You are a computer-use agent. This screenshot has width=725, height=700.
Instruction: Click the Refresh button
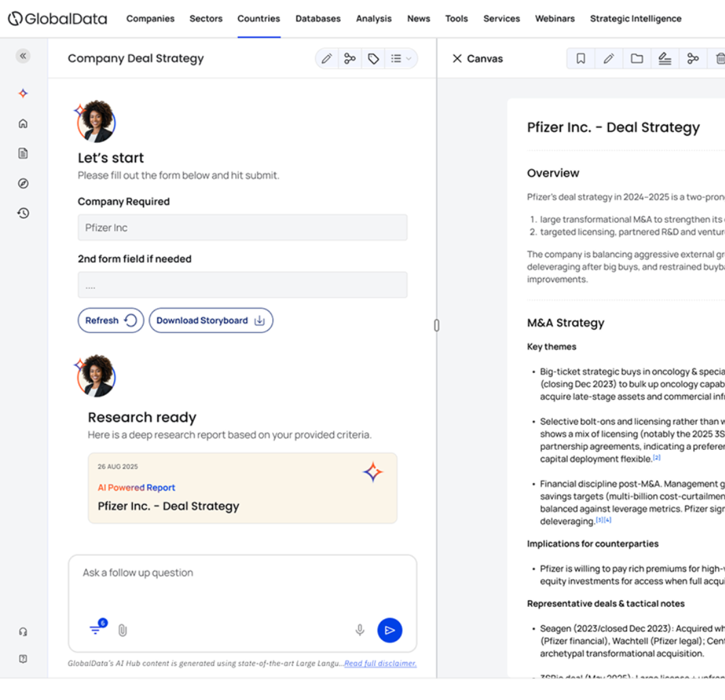point(111,320)
